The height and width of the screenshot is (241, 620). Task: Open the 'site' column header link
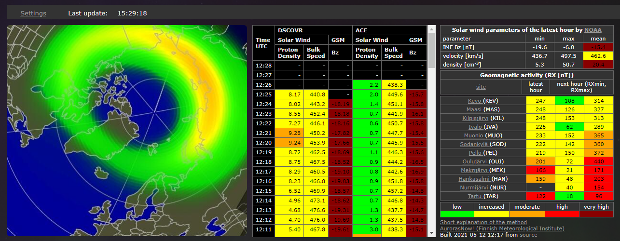tap(481, 87)
